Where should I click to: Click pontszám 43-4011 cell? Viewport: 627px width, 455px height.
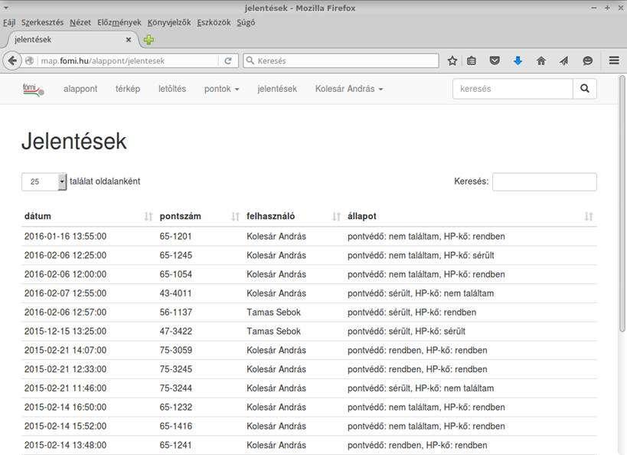[x=175, y=293]
